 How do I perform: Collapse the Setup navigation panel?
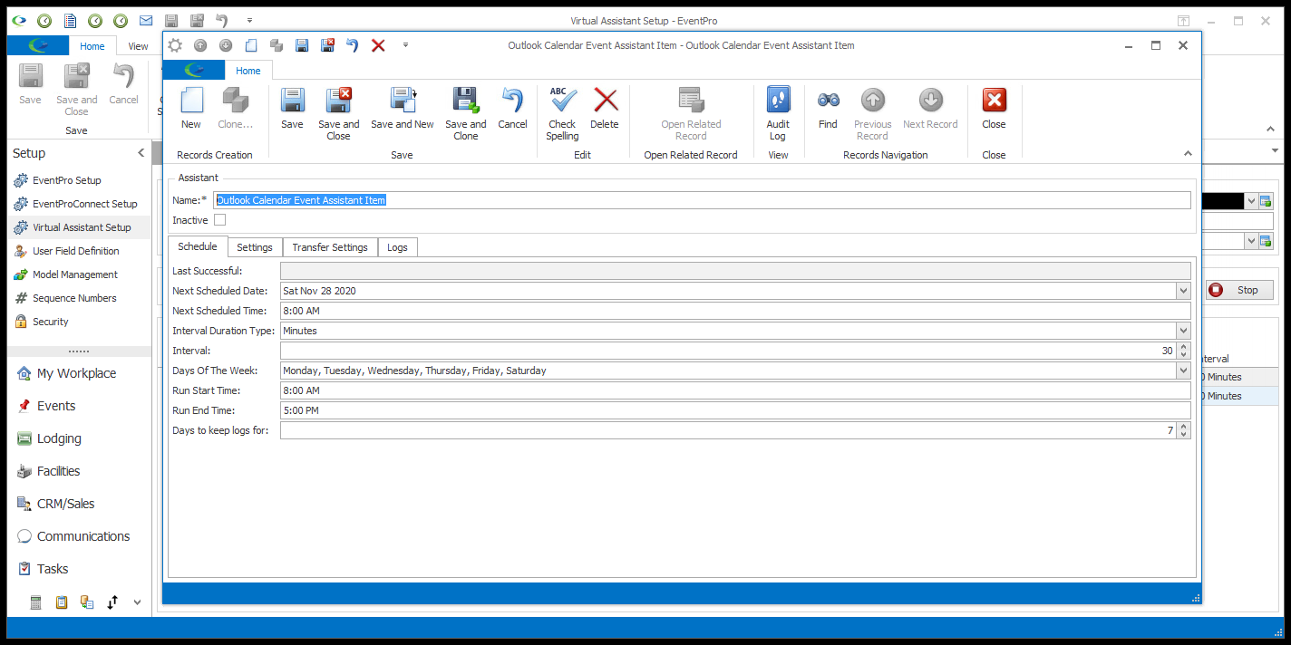[x=141, y=153]
